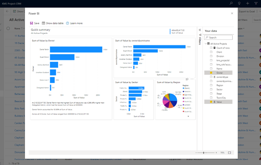Select Jeremy Bamford bar in owneridyominame chart
Screen dimensions: 261x165
click(x=137, y=55)
